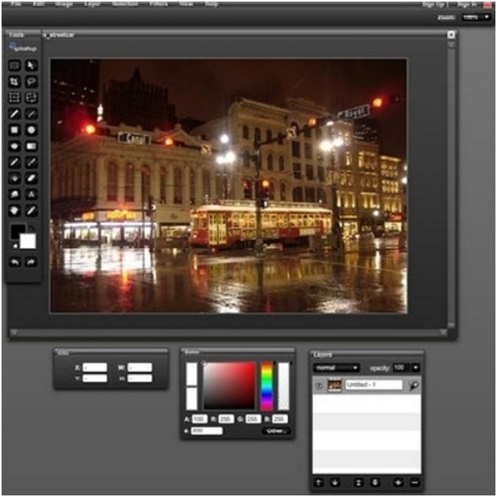Select the text tool
497x497 pixels.
click(x=31, y=193)
